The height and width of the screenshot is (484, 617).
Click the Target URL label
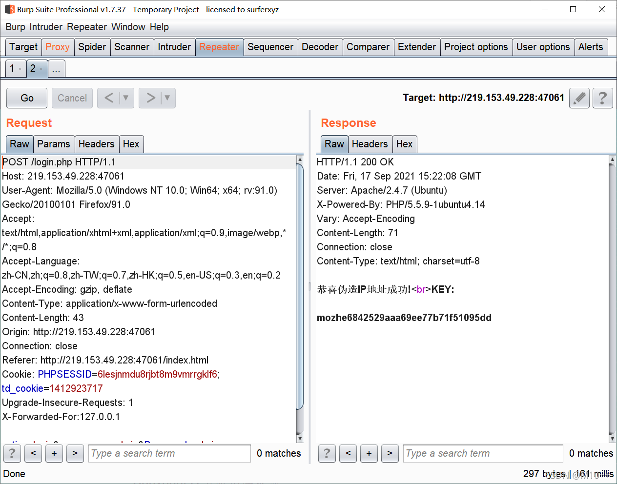(483, 98)
